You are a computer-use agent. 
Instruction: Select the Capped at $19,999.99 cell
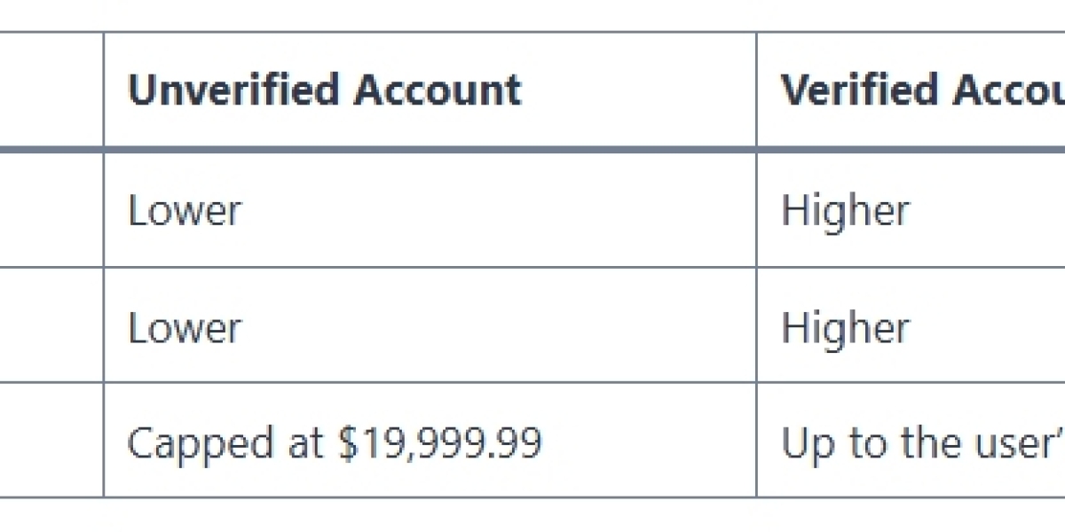(x=430, y=441)
